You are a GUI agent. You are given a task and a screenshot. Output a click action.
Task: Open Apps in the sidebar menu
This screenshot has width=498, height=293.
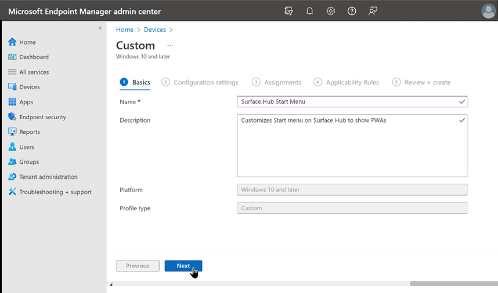(x=26, y=102)
